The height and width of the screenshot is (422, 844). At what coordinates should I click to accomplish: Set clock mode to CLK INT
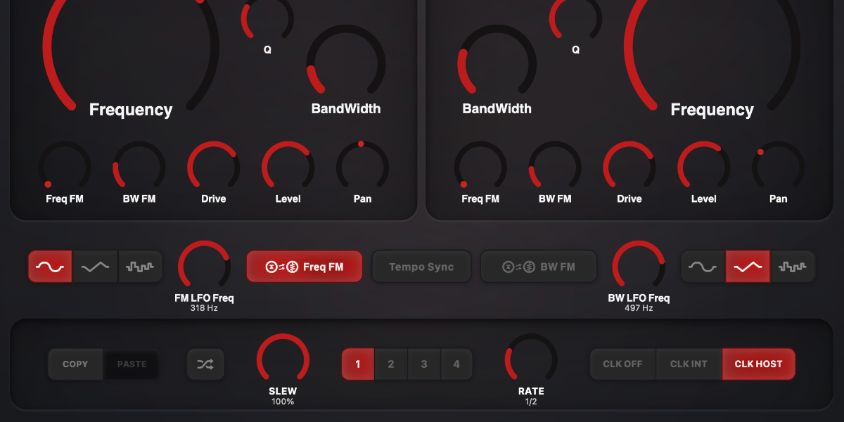(689, 364)
